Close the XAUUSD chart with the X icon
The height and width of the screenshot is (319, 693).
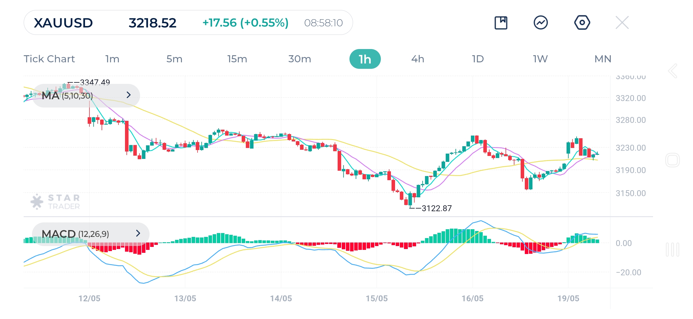tap(623, 22)
